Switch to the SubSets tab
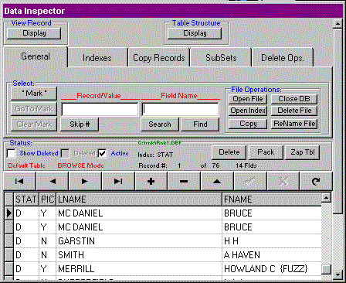Screen dimensions: 346x283 click(221, 58)
